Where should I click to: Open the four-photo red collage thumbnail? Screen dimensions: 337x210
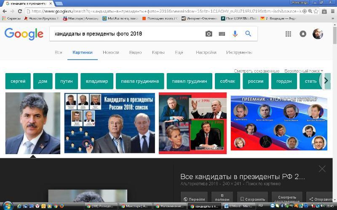coord(193,123)
